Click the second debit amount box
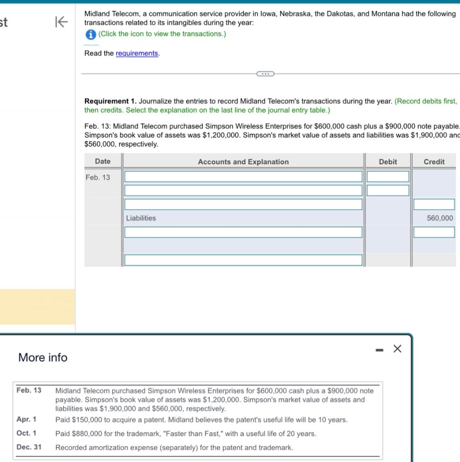Viewport: 460px width, 462px height. click(x=388, y=190)
